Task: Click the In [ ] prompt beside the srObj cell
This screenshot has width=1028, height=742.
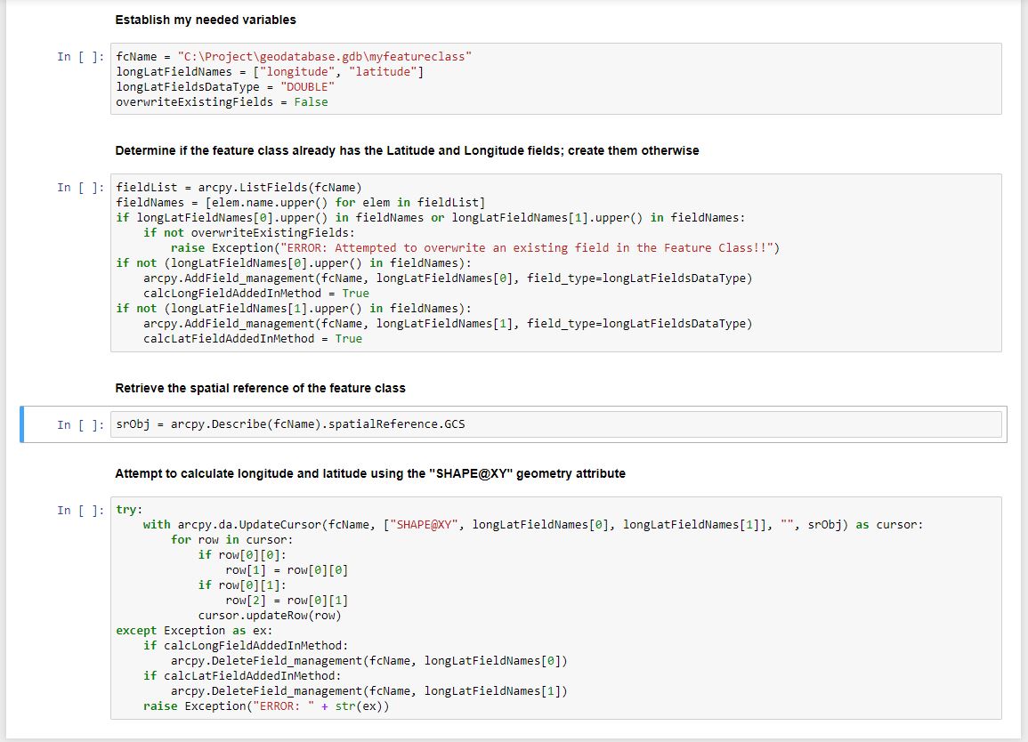Action: (81, 425)
